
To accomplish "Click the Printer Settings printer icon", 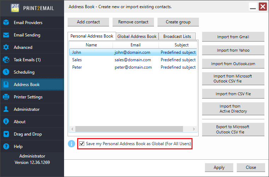I will click(x=6, y=97).
